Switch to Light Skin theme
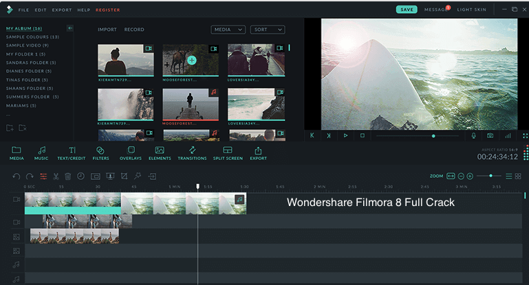 (472, 10)
